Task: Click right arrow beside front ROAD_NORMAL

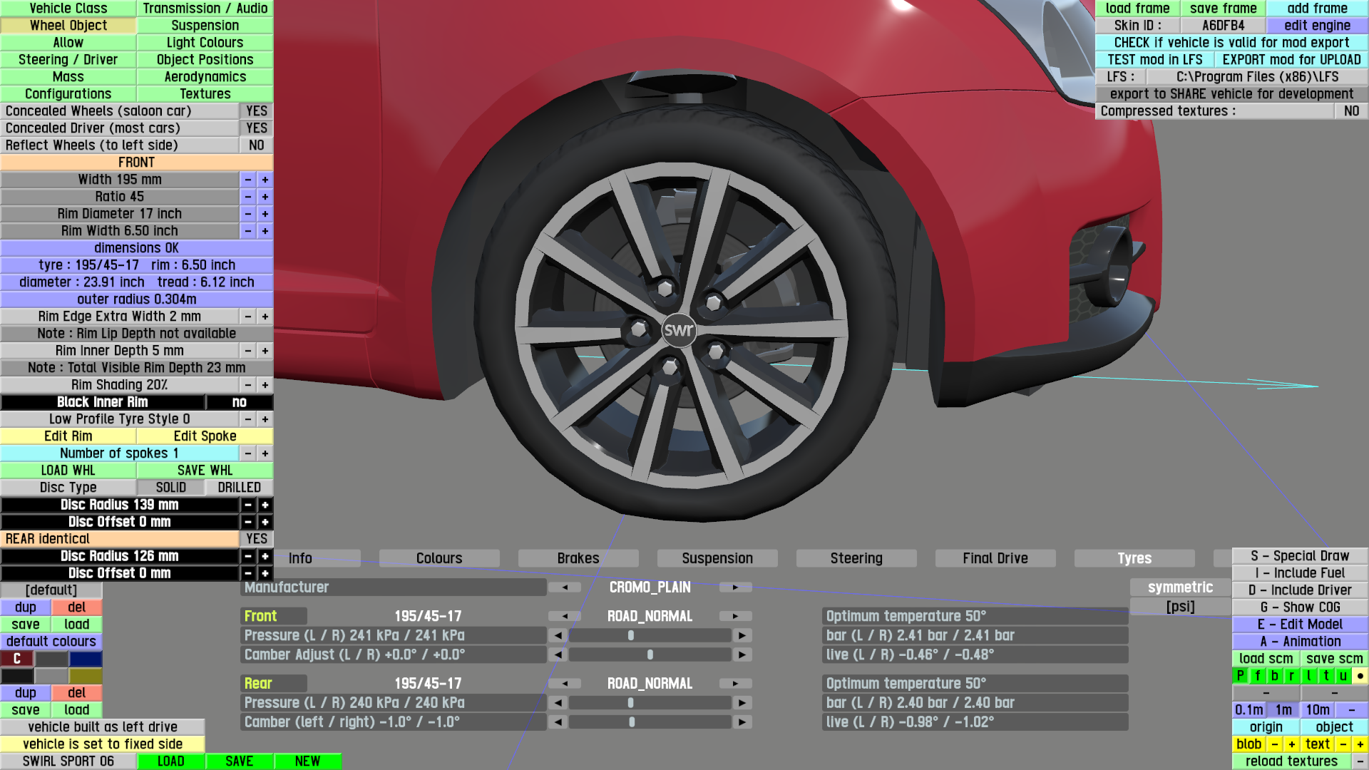Action: coord(735,616)
